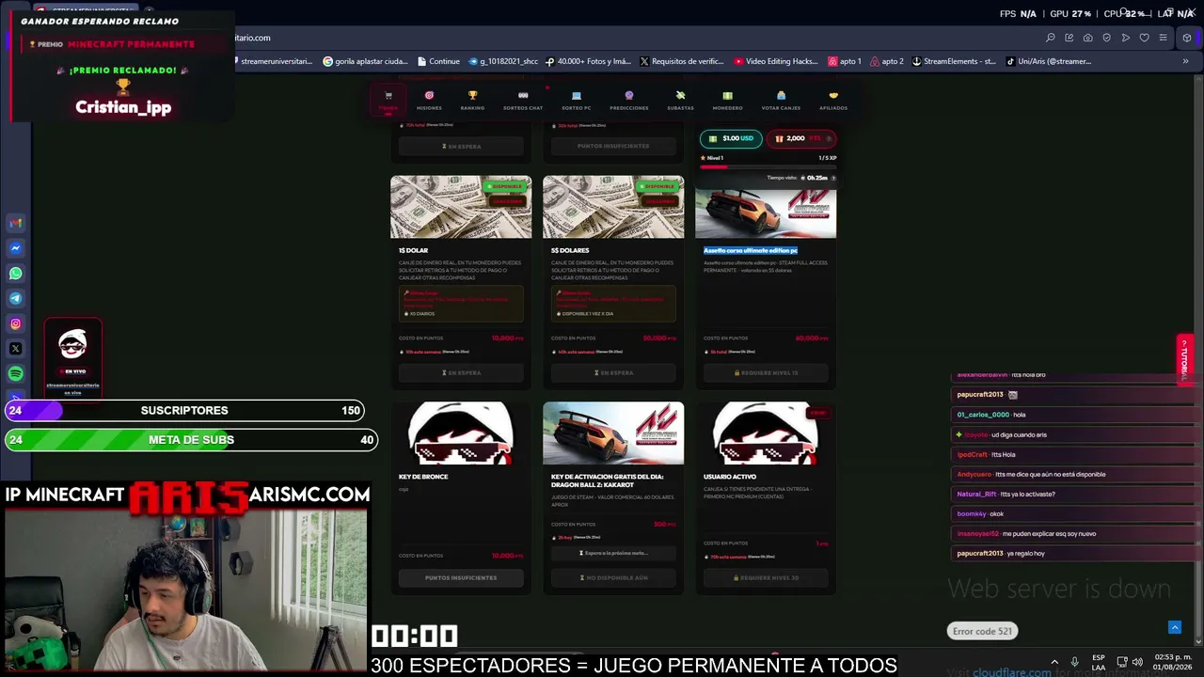1204x677 pixels.
Task: Go to the Misiones section
Action: click(429, 100)
